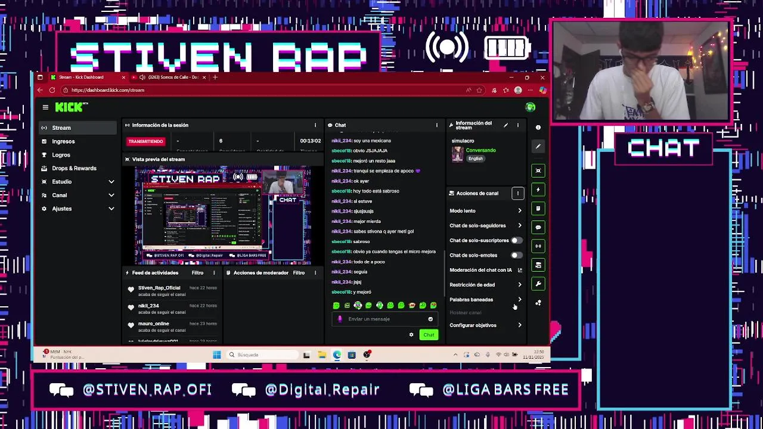
Task: Click the stream category cover image
Action: click(457, 154)
